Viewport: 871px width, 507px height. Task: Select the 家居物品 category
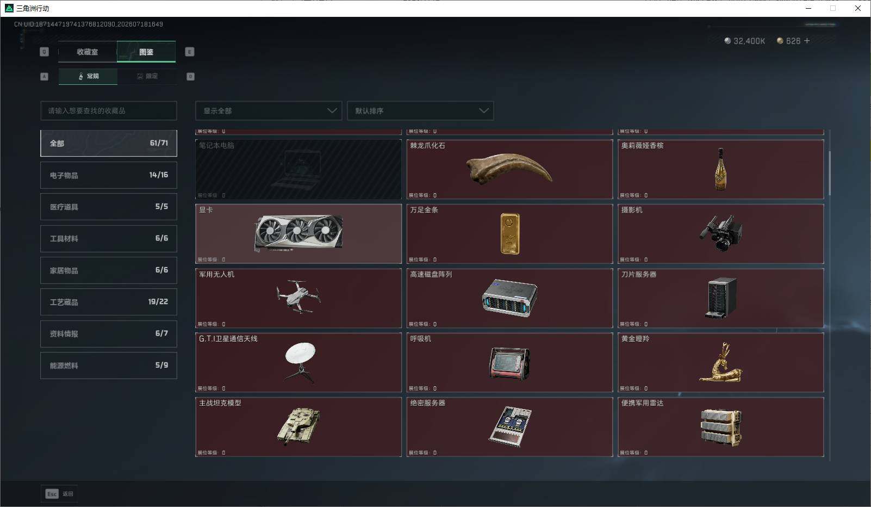click(109, 270)
